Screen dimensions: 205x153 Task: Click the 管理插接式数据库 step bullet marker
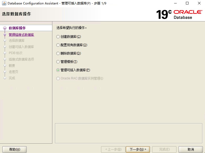5,34
